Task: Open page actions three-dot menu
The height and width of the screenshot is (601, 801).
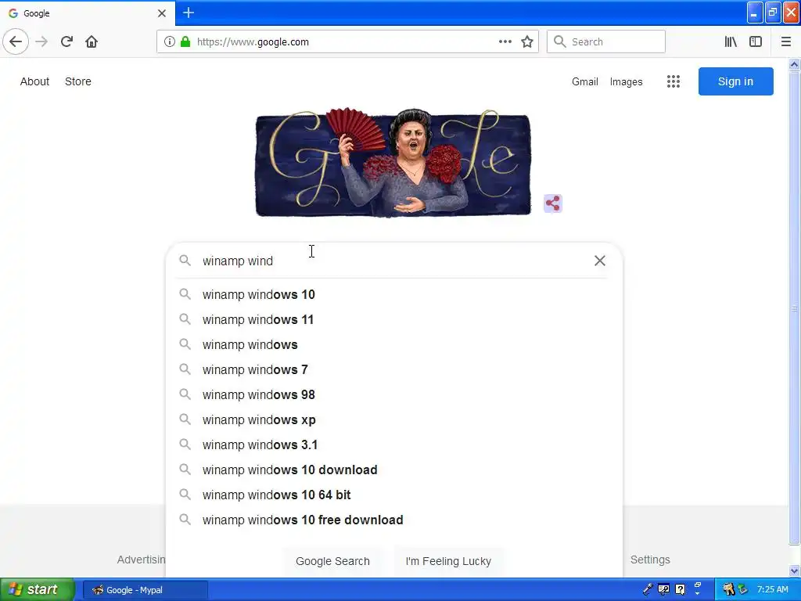Action: click(x=505, y=42)
